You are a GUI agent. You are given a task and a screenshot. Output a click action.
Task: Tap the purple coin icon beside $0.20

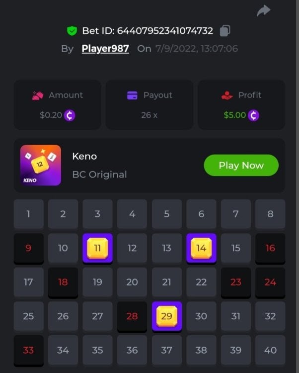tap(70, 115)
